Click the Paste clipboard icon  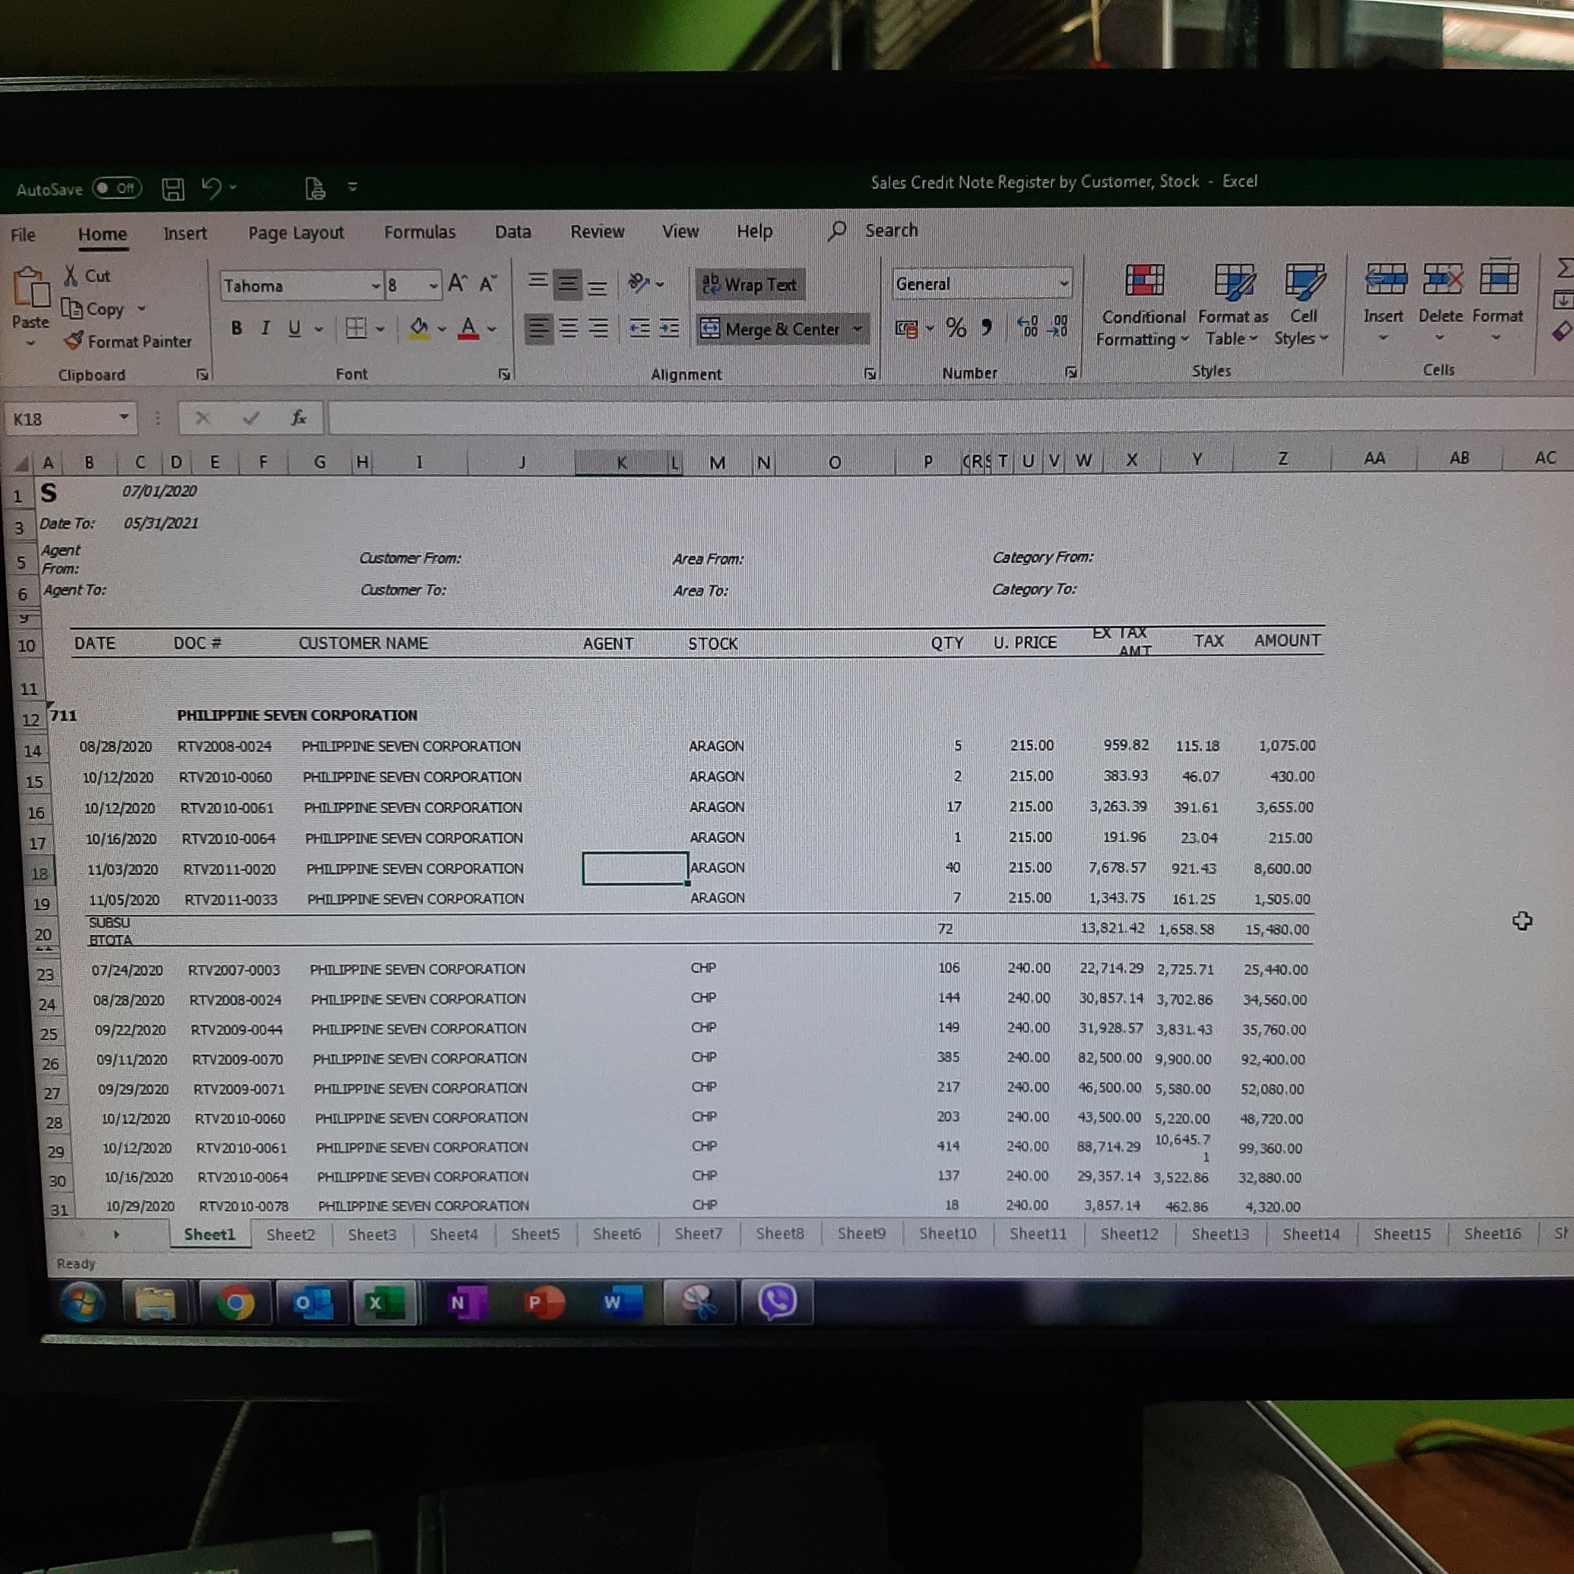click(31, 288)
